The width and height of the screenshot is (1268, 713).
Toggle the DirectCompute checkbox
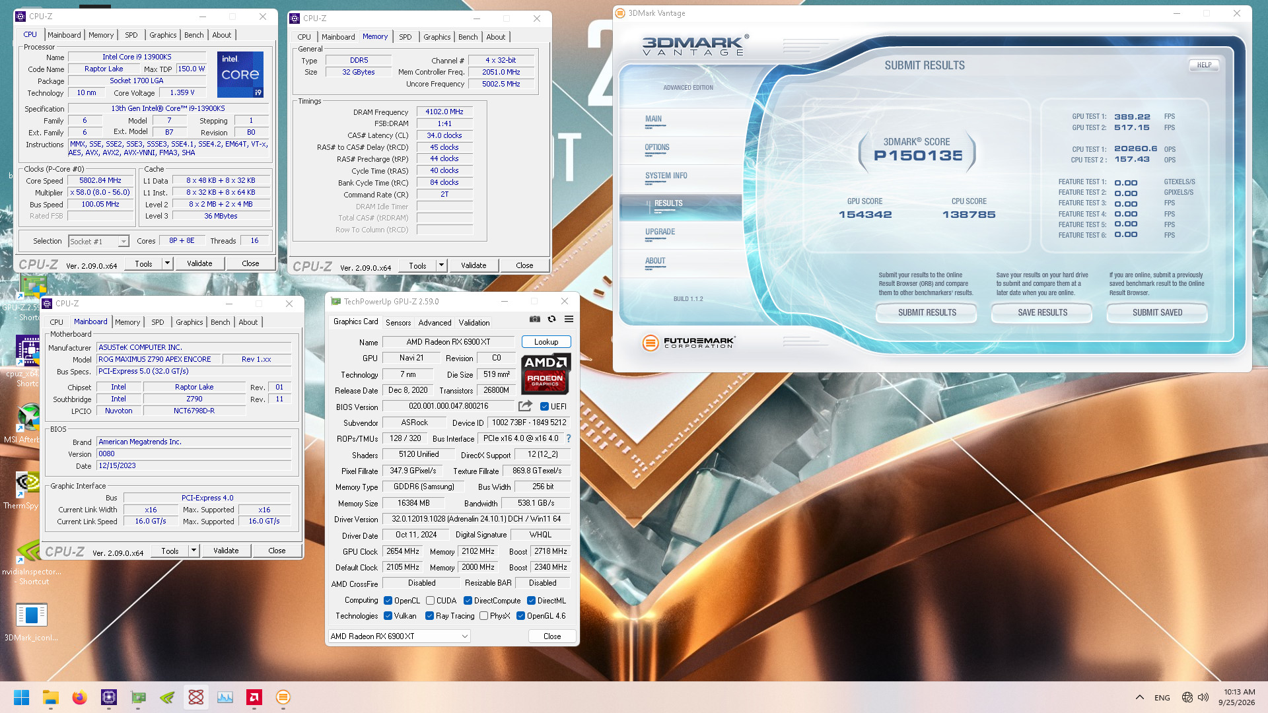pyautogui.click(x=468, y=601)
